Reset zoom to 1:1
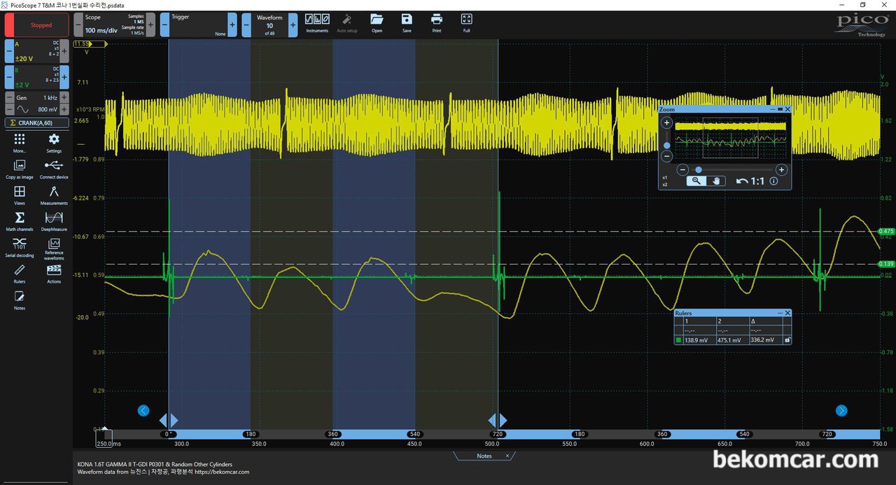 click(757, 181)
